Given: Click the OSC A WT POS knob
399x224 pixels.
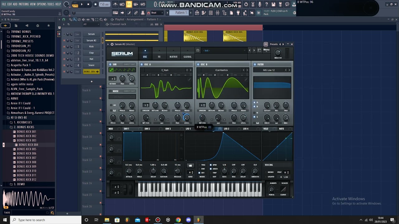Looking at the screenshot, I should point(146,117).
